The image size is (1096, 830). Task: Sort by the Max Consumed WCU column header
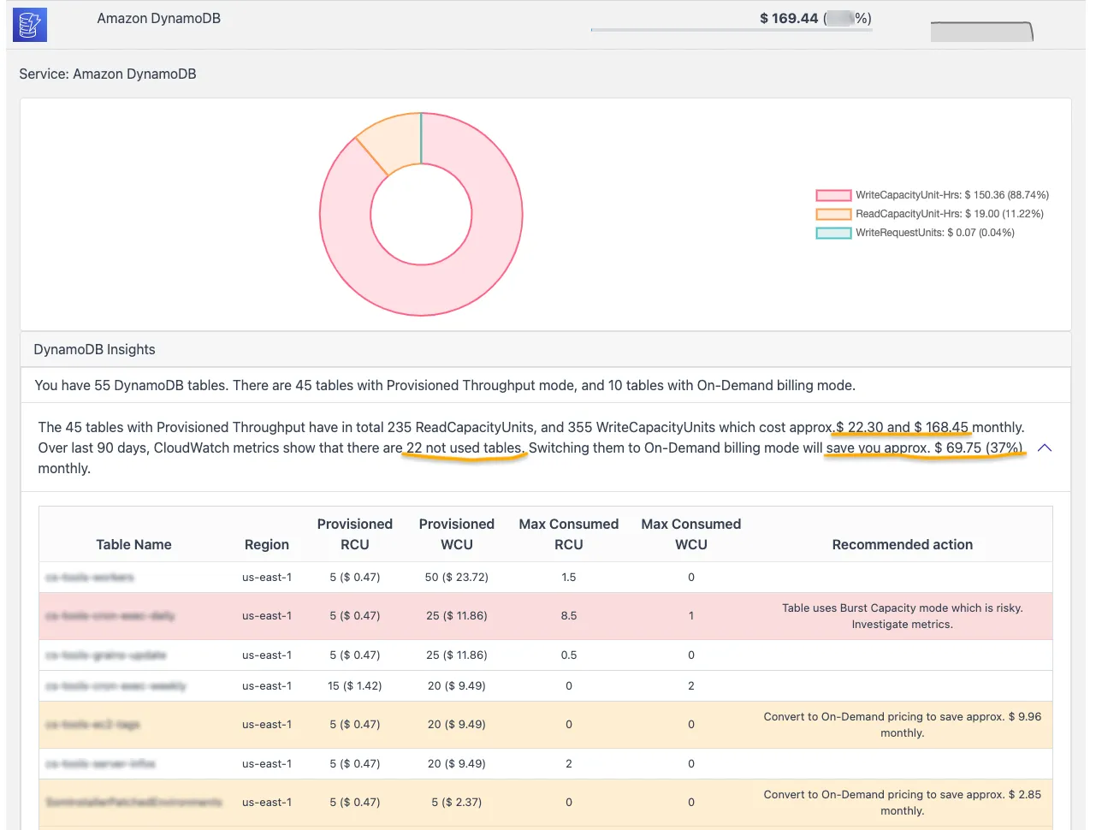691,534
